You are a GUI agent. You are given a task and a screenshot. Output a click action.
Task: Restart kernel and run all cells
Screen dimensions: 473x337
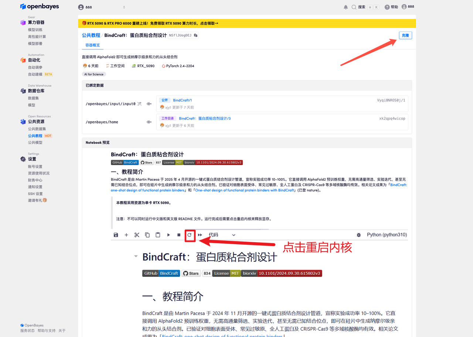pyautogui.click(x=200, y=235)
